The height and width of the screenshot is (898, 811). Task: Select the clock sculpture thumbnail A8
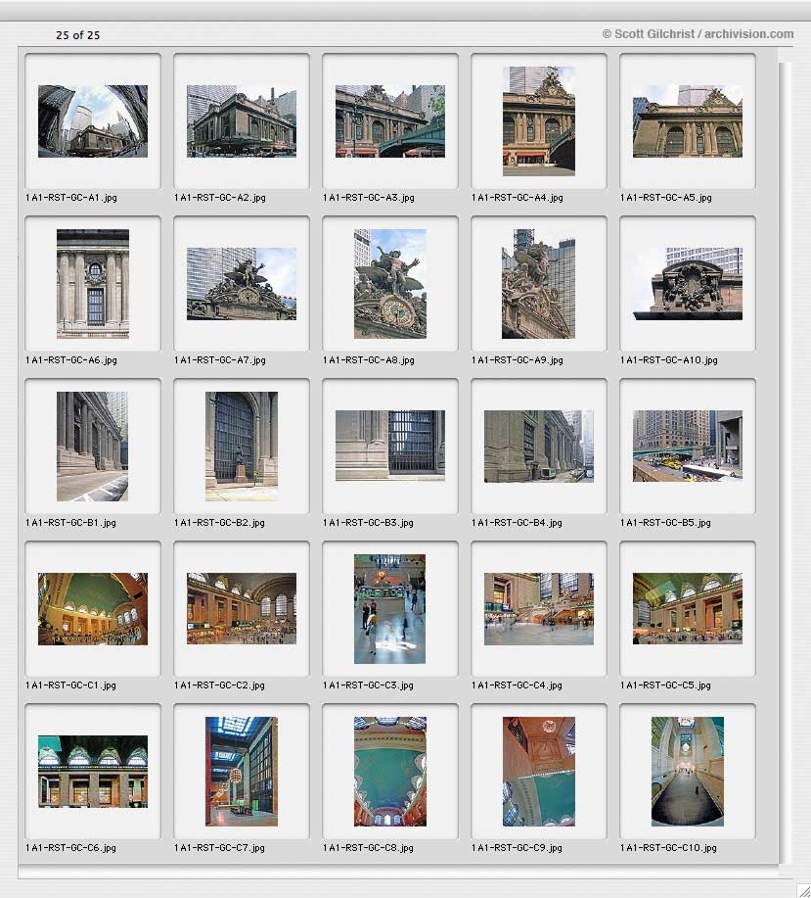[390, 284]
